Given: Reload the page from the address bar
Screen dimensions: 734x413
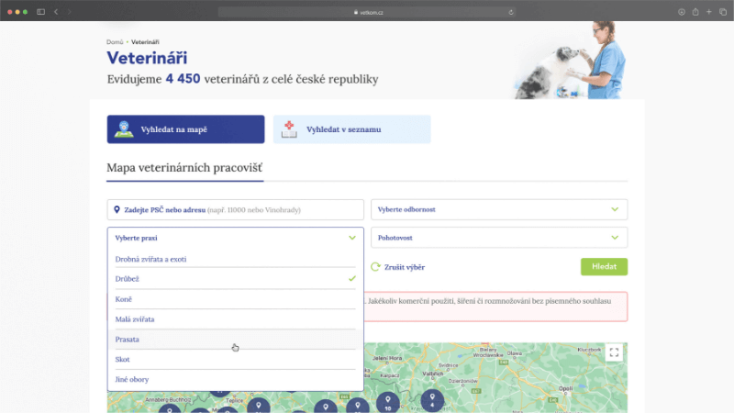Looking at the screenshot, I should point(511,12).
